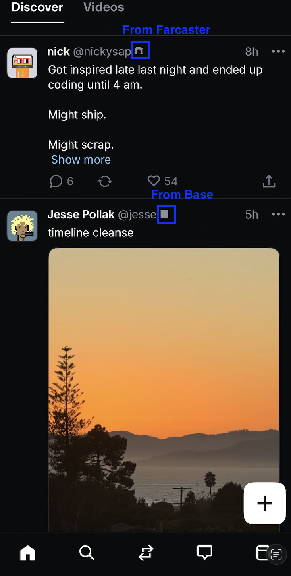This screenshot has width=291, height=576.
Task: Select the Discover tab
Action: (x=37, y=7)
